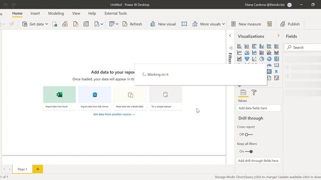Follow Get data from another source link
The image size is (321, 180).
[x=114, y=114]
